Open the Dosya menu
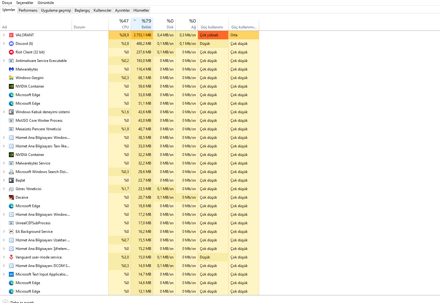This screenshot has width=440, height=303. 7,3
